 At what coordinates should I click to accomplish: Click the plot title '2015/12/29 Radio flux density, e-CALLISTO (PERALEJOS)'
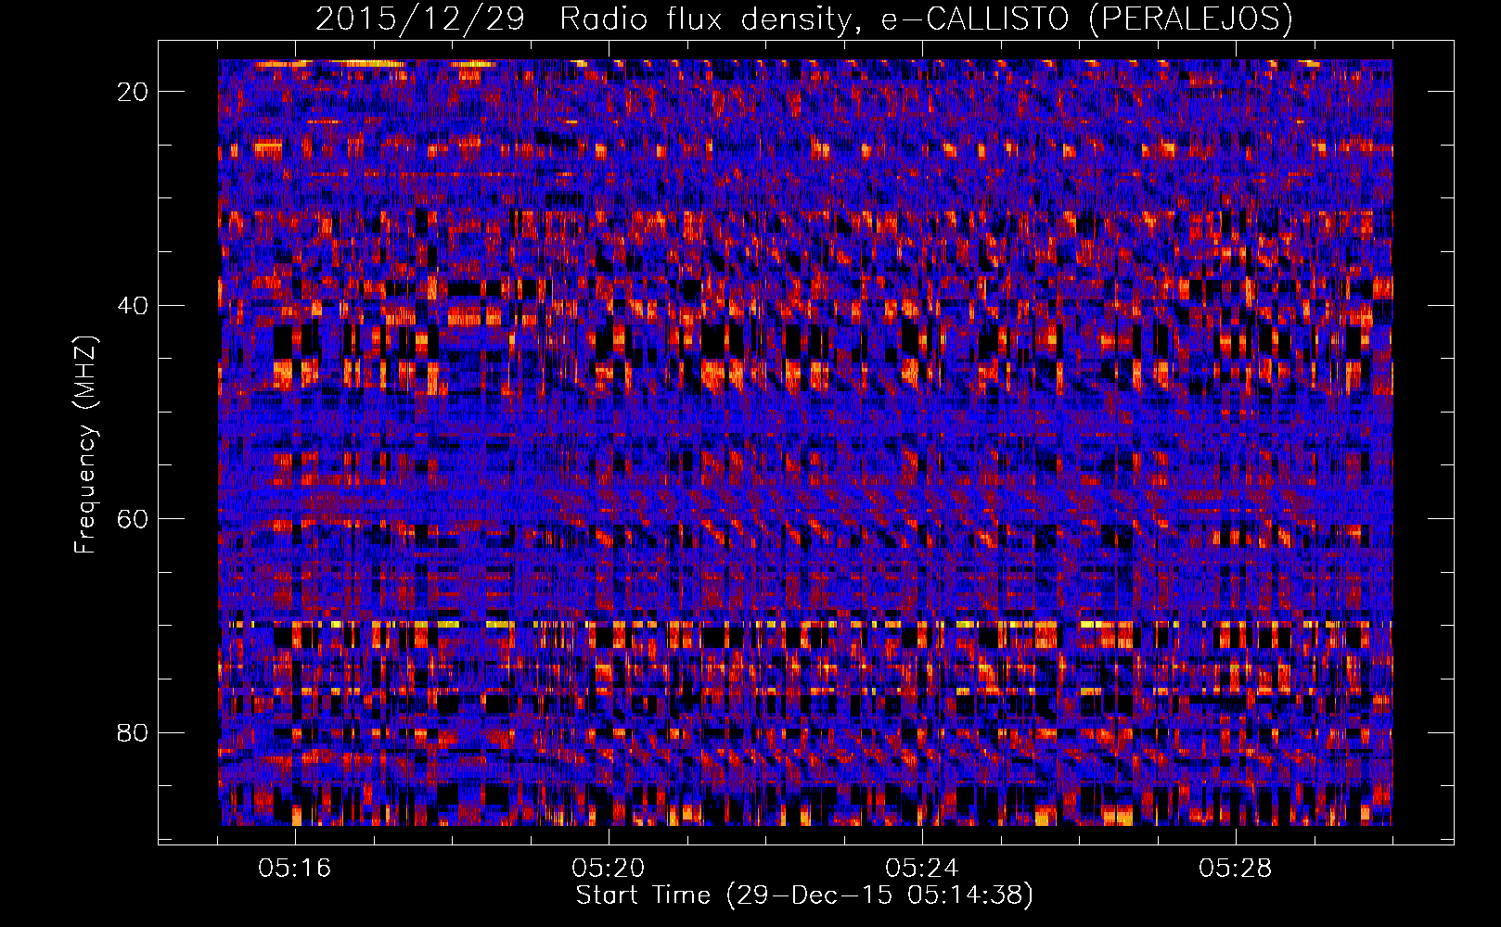tap(803, 19)
